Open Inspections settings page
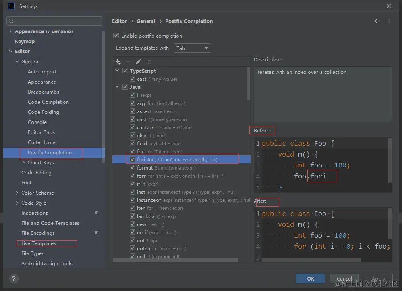This screenshot has height=291, width=402. pos(35,213)
